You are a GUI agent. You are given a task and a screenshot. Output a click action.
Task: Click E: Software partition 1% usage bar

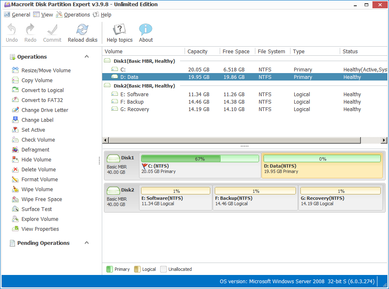point(175,191)
